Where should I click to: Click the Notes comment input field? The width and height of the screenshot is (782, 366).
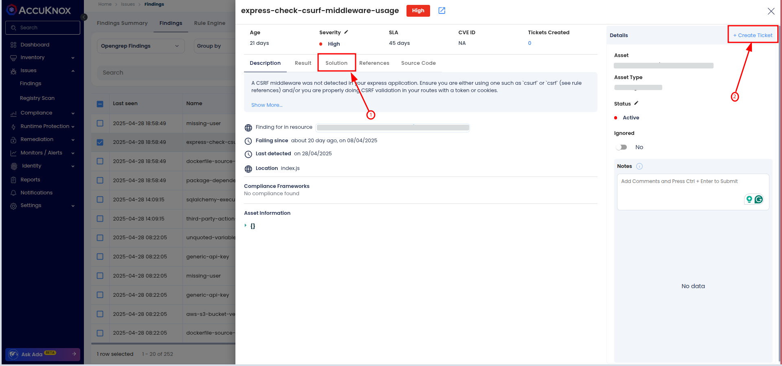(693, 192)
